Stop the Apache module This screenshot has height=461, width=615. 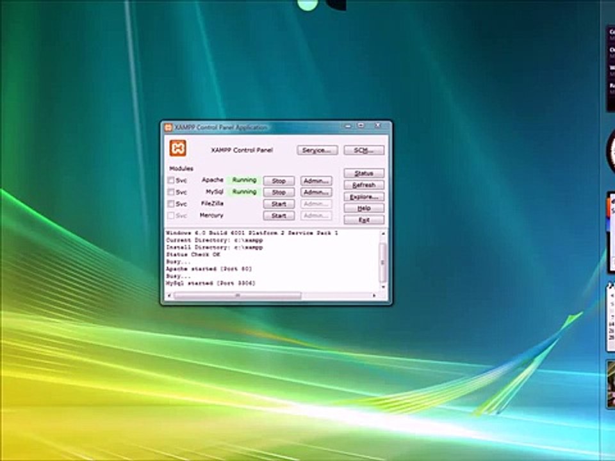(279, 181)
